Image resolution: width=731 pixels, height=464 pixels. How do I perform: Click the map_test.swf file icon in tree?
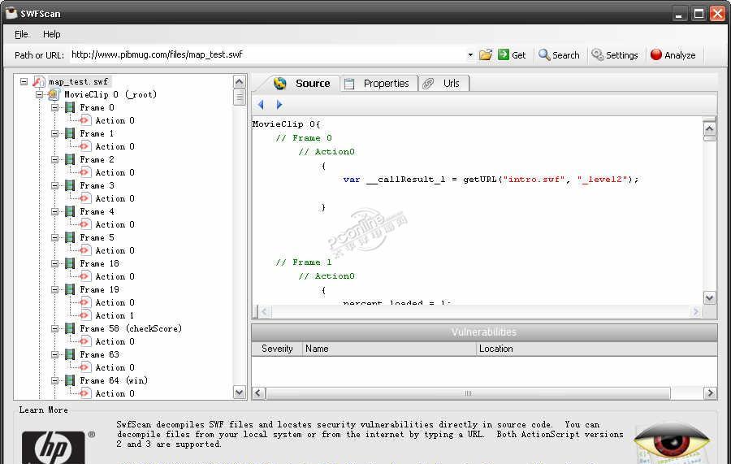tap(38, 81)
